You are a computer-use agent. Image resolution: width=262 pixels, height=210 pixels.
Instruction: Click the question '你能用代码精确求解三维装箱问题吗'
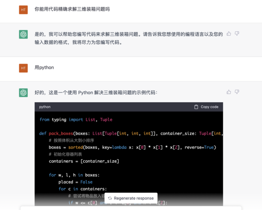(x=72, y=9)
